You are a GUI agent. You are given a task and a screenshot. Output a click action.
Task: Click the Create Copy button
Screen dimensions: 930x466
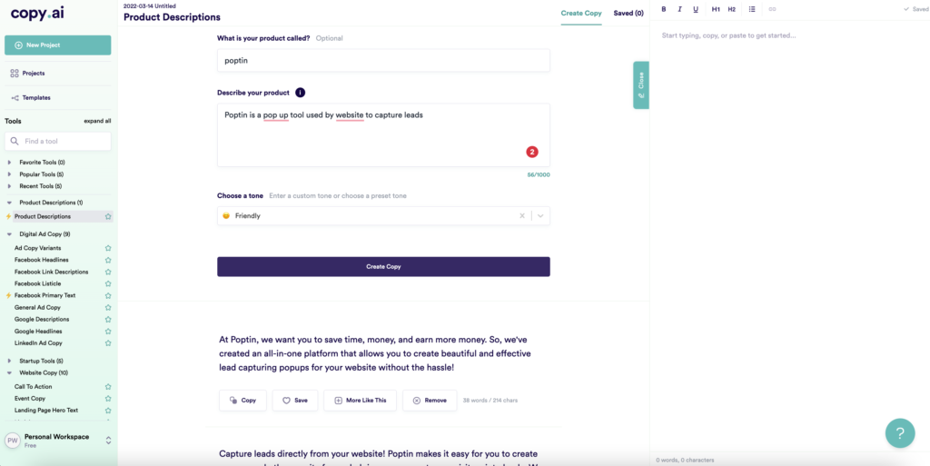(383, 267)
